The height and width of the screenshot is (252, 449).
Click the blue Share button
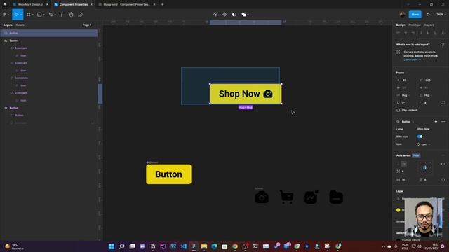point(415,15)
